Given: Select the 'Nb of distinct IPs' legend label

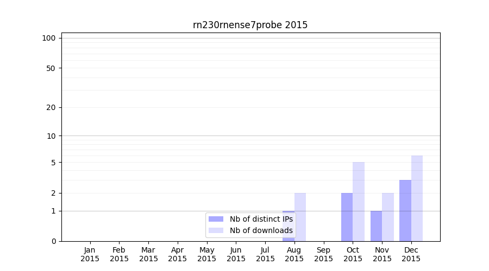Looking at the screenshot, I should (261, 219).
